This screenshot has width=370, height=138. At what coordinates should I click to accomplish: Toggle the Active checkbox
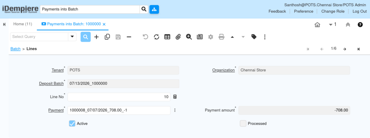pos(72,124)
